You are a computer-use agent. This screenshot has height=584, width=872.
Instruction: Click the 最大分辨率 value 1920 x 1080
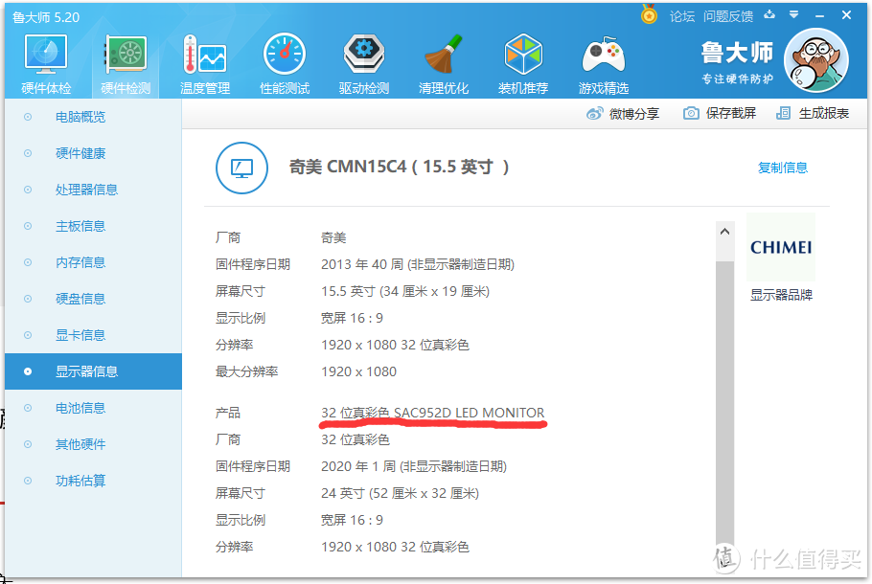pos(358,371)
